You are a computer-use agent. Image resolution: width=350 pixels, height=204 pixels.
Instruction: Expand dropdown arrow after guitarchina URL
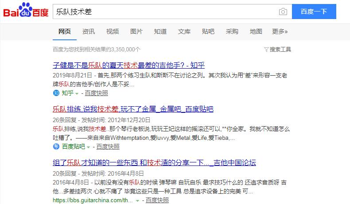(137, 200)
